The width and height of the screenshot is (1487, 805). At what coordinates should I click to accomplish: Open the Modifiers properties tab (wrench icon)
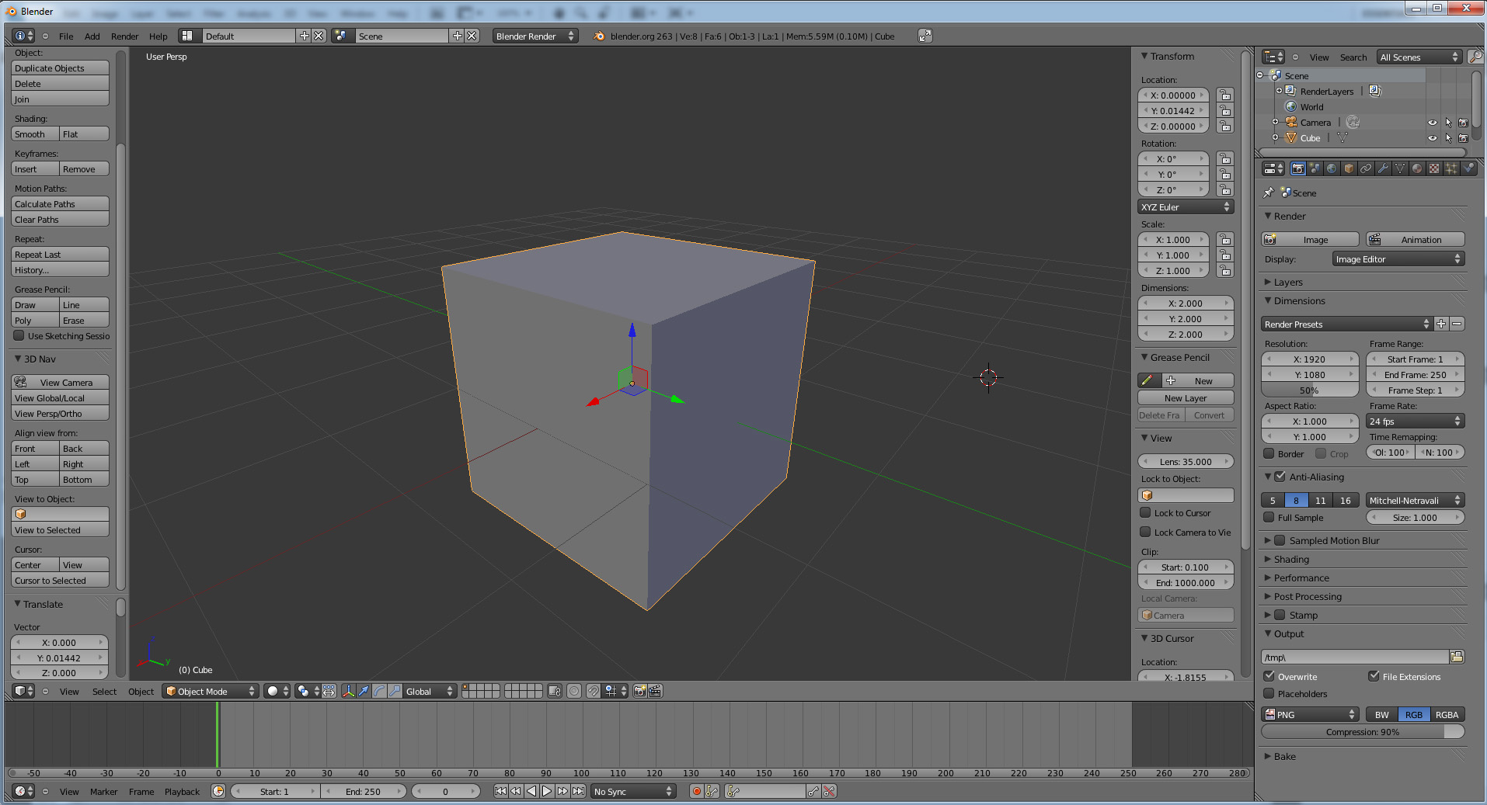pyautogui.click(x=1383, y=168)
